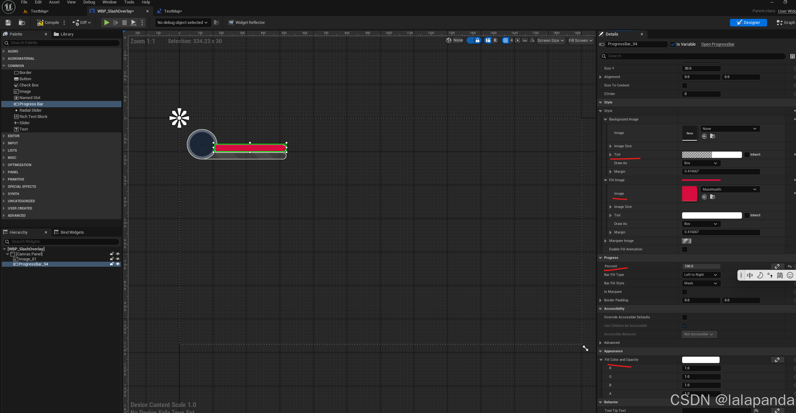Click the localization globe icon
The height and width of the screenshot is (413, 796).
coord(449,40)
